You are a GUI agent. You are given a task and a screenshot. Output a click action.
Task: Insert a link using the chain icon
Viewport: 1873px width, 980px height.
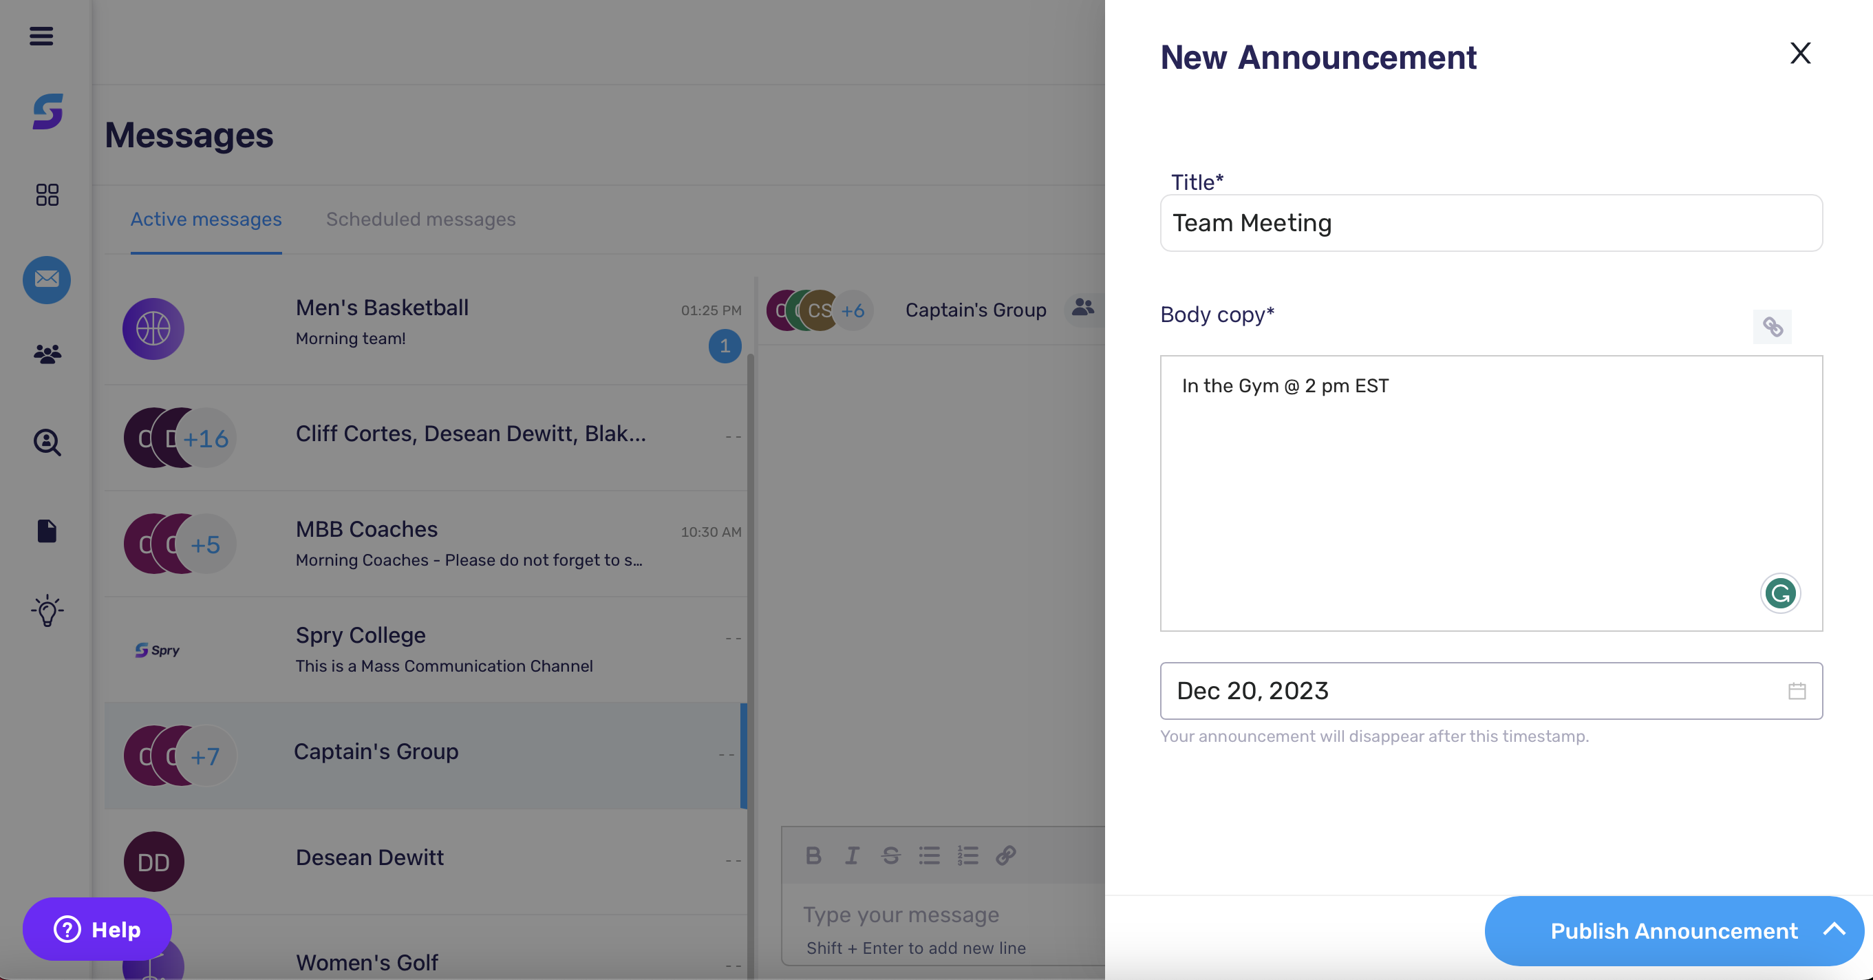[1773, 327]
